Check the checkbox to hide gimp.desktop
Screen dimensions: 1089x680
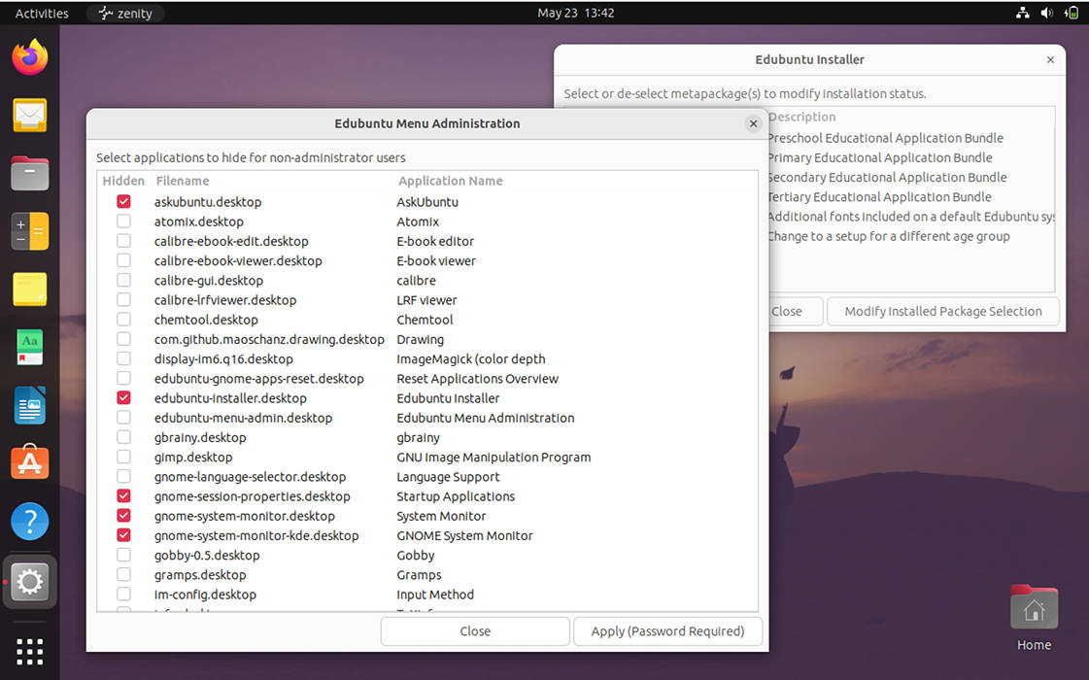[x=123, y=457]
